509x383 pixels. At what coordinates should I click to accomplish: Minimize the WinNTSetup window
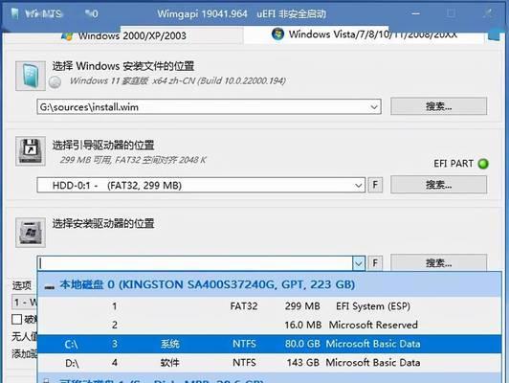(x=415, y=13)
